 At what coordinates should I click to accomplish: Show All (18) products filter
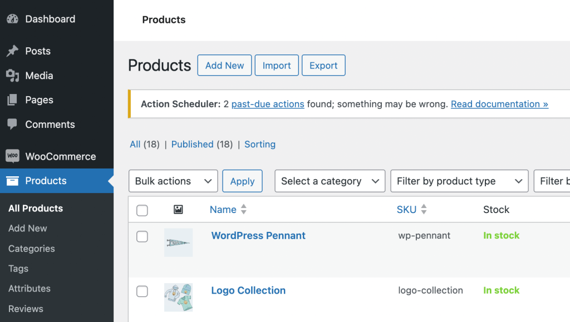point(145,145)
